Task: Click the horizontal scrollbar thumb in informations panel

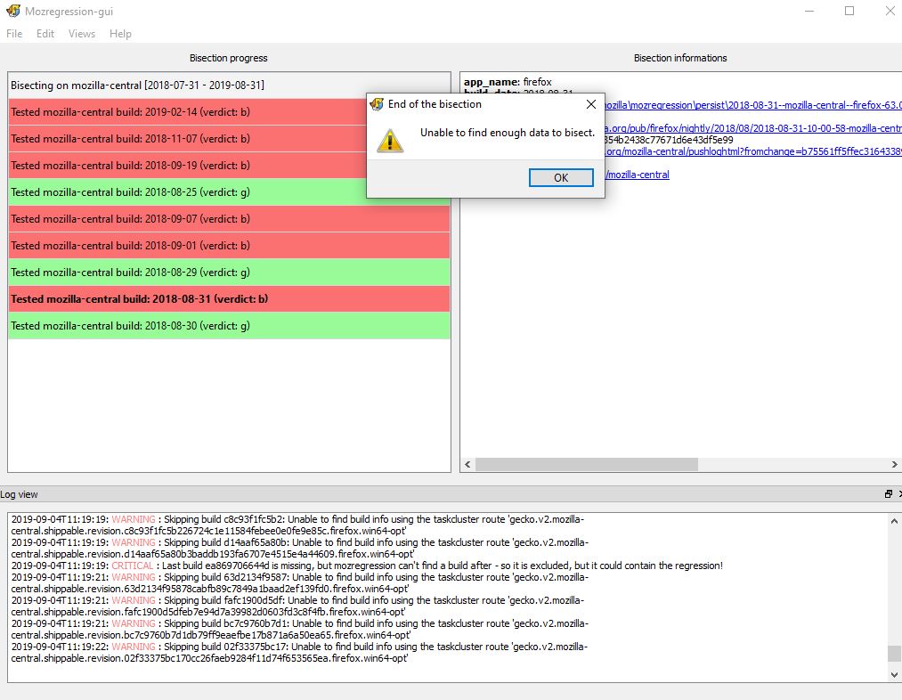Action: 587,465
